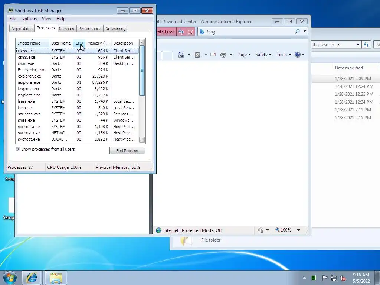
Task: Click the End Process button
Action: [x=127, y=151]
